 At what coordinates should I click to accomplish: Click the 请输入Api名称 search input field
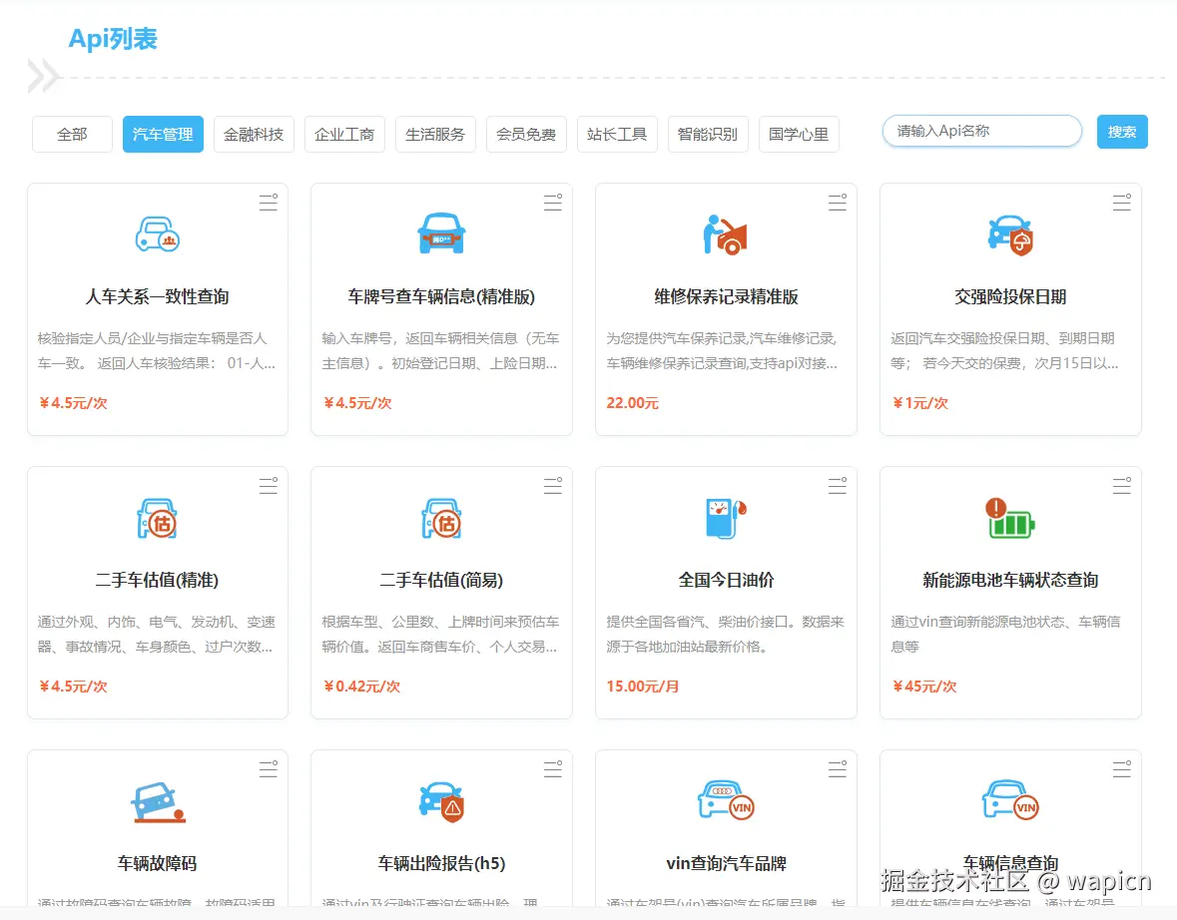[x=980, y=131]
